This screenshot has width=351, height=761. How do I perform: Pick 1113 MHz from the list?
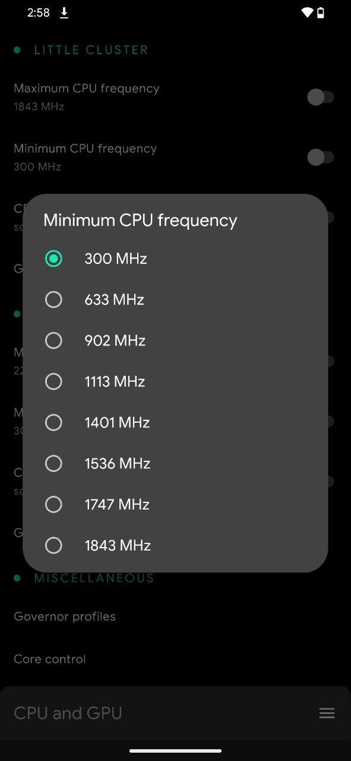pos(175,382)
